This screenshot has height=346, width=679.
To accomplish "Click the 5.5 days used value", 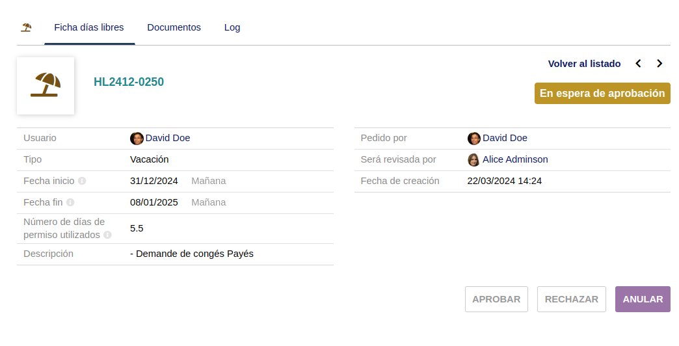I will click(137, 228).
